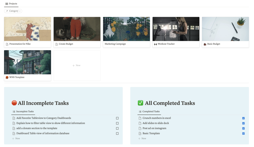The image size is (254, 147).
Task: Click the dumbbell icon on Workout Tracker
Action: (155, 44)
